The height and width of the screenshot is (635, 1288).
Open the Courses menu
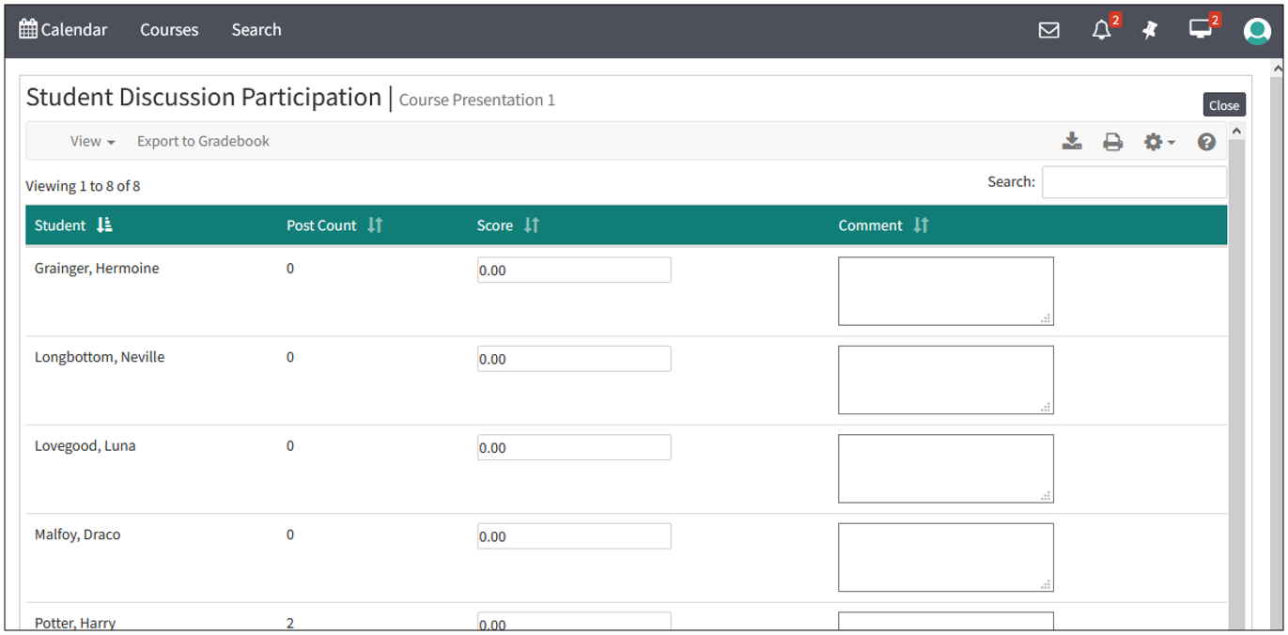tap(169, 29)
